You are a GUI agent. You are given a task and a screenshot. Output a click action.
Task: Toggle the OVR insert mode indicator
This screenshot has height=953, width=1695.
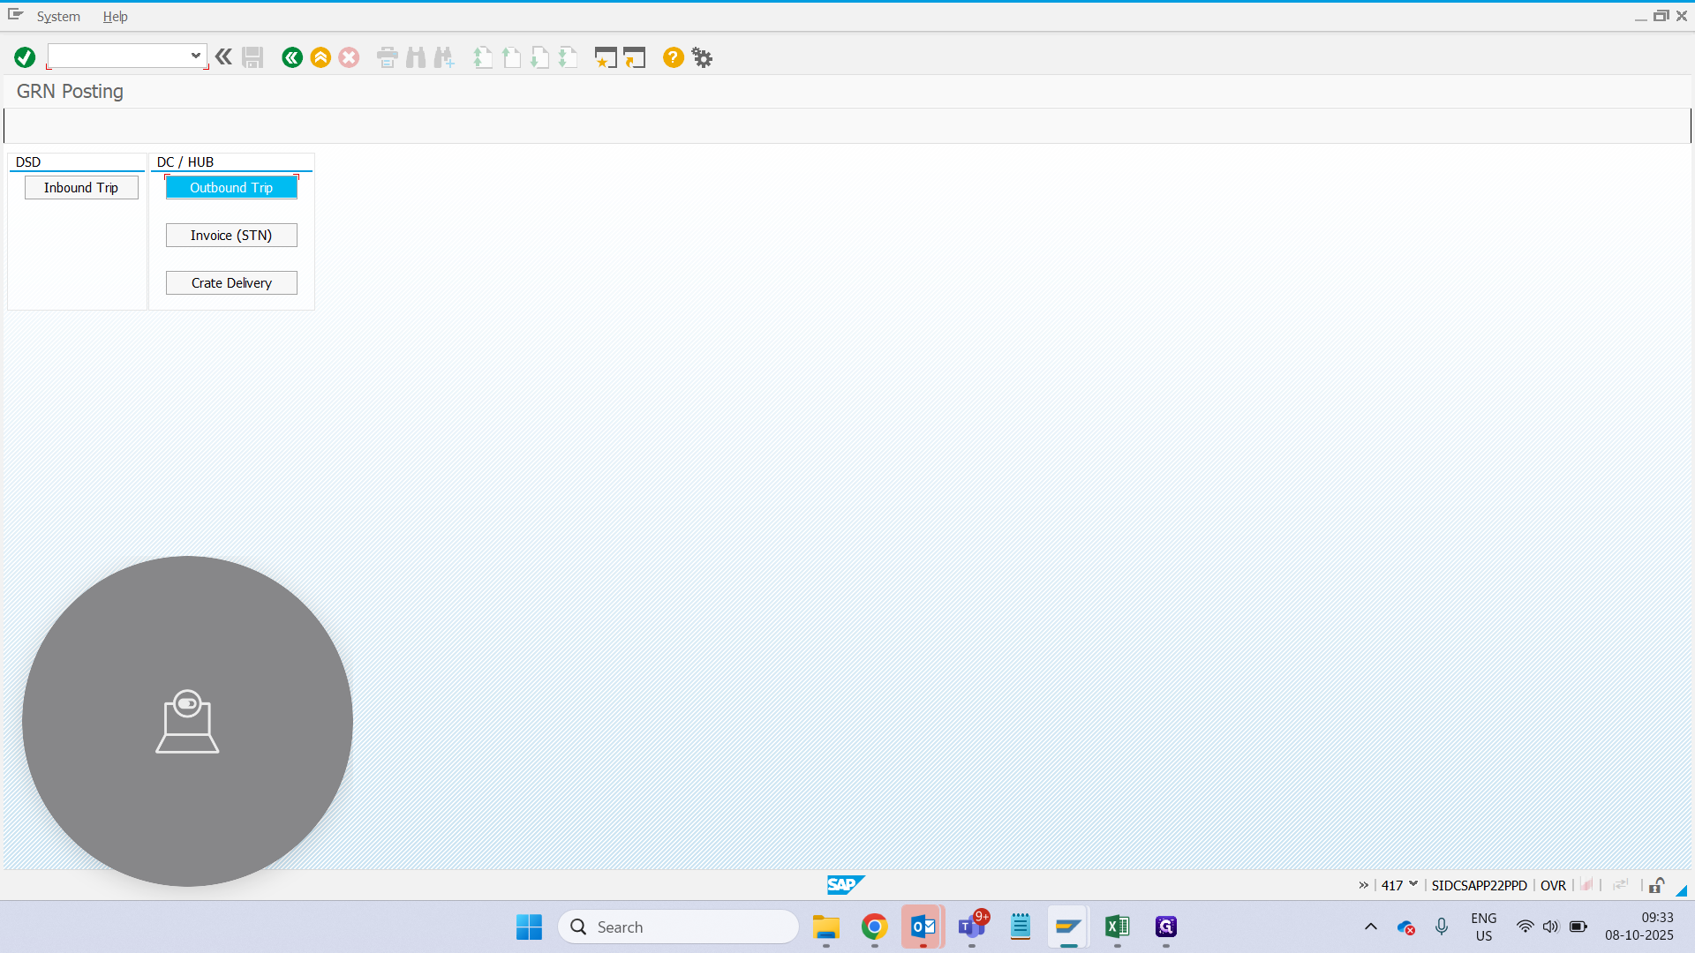pos(1553,885)
